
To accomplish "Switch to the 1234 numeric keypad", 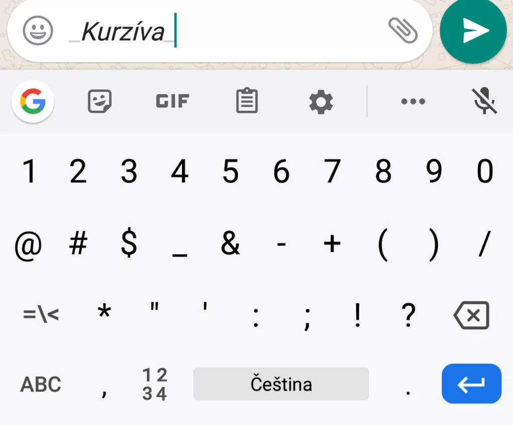I will click(x=154, y=384).
